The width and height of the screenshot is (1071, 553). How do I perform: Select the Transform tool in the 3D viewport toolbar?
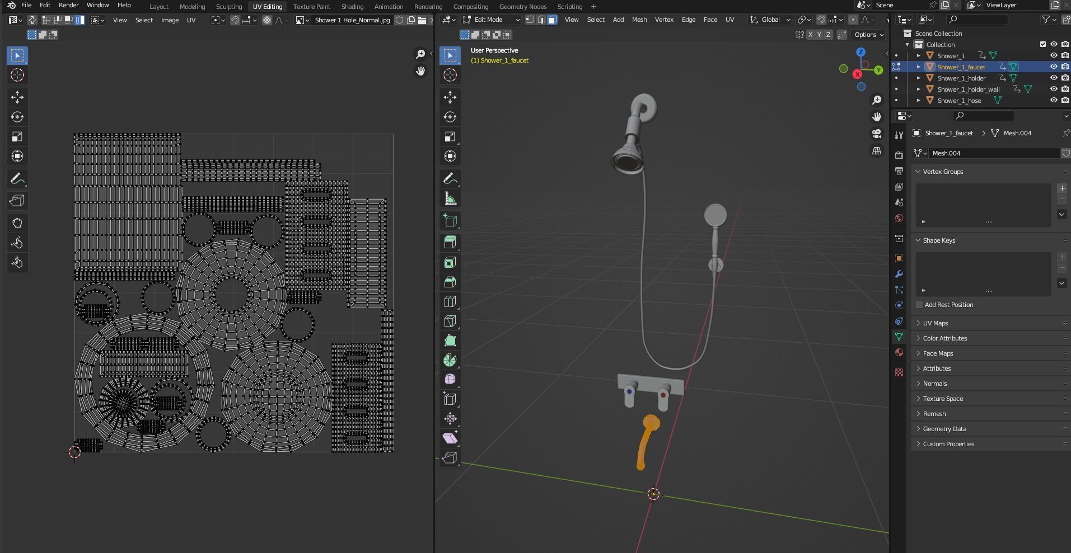click(450, 156)
